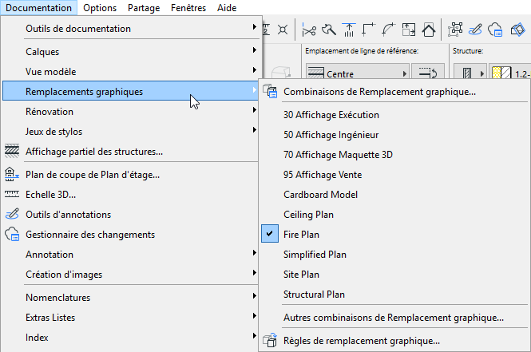Screen dimensions: 531x352
Task: Expand the Vue modèle submenu arrow
Action: pos(254,70)
